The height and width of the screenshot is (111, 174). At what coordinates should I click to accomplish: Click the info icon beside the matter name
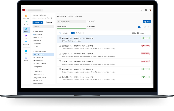tap(51, 18)
